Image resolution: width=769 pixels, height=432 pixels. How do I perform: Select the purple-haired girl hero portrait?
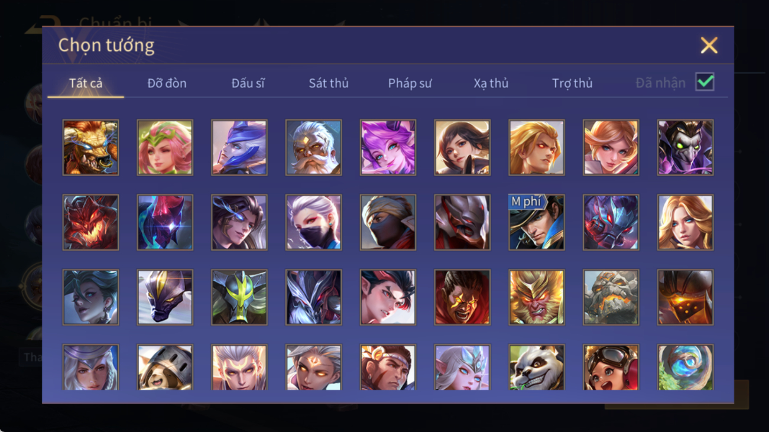pos(388,148)
